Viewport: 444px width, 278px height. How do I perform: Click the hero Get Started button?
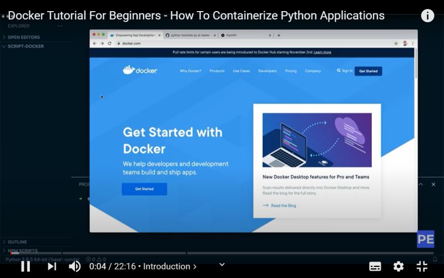pos(144,189)
